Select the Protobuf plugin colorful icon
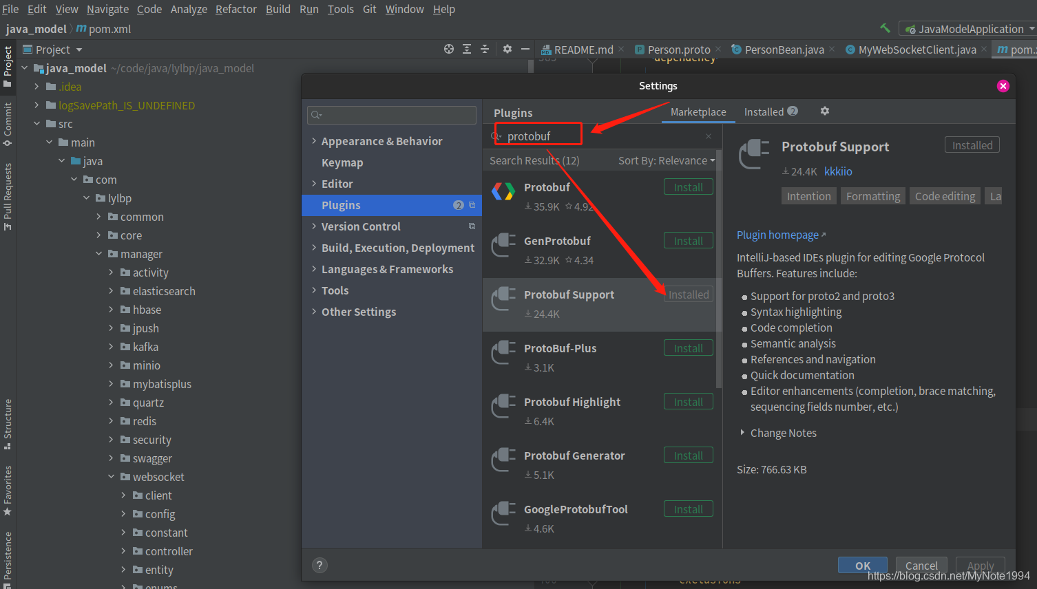Viewport: 1037px width, 589px height. [503, 191]
